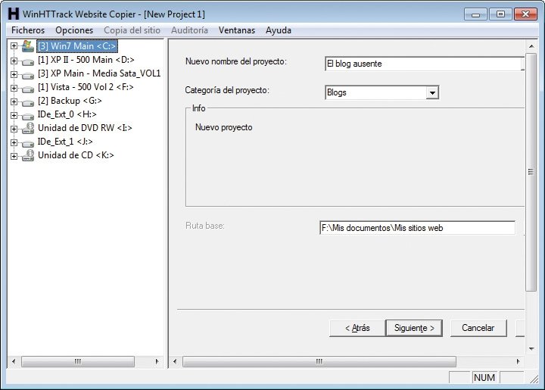Expand the Vista - 500 Vol 2 F: node

pos(14,88)
